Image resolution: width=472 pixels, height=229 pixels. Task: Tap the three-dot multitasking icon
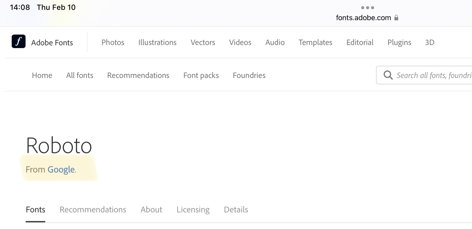click(368, 8)
